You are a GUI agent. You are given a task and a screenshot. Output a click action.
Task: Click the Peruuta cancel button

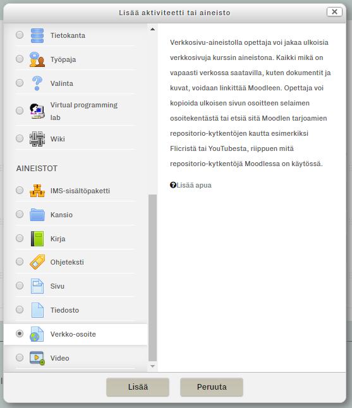click(212, 387)
